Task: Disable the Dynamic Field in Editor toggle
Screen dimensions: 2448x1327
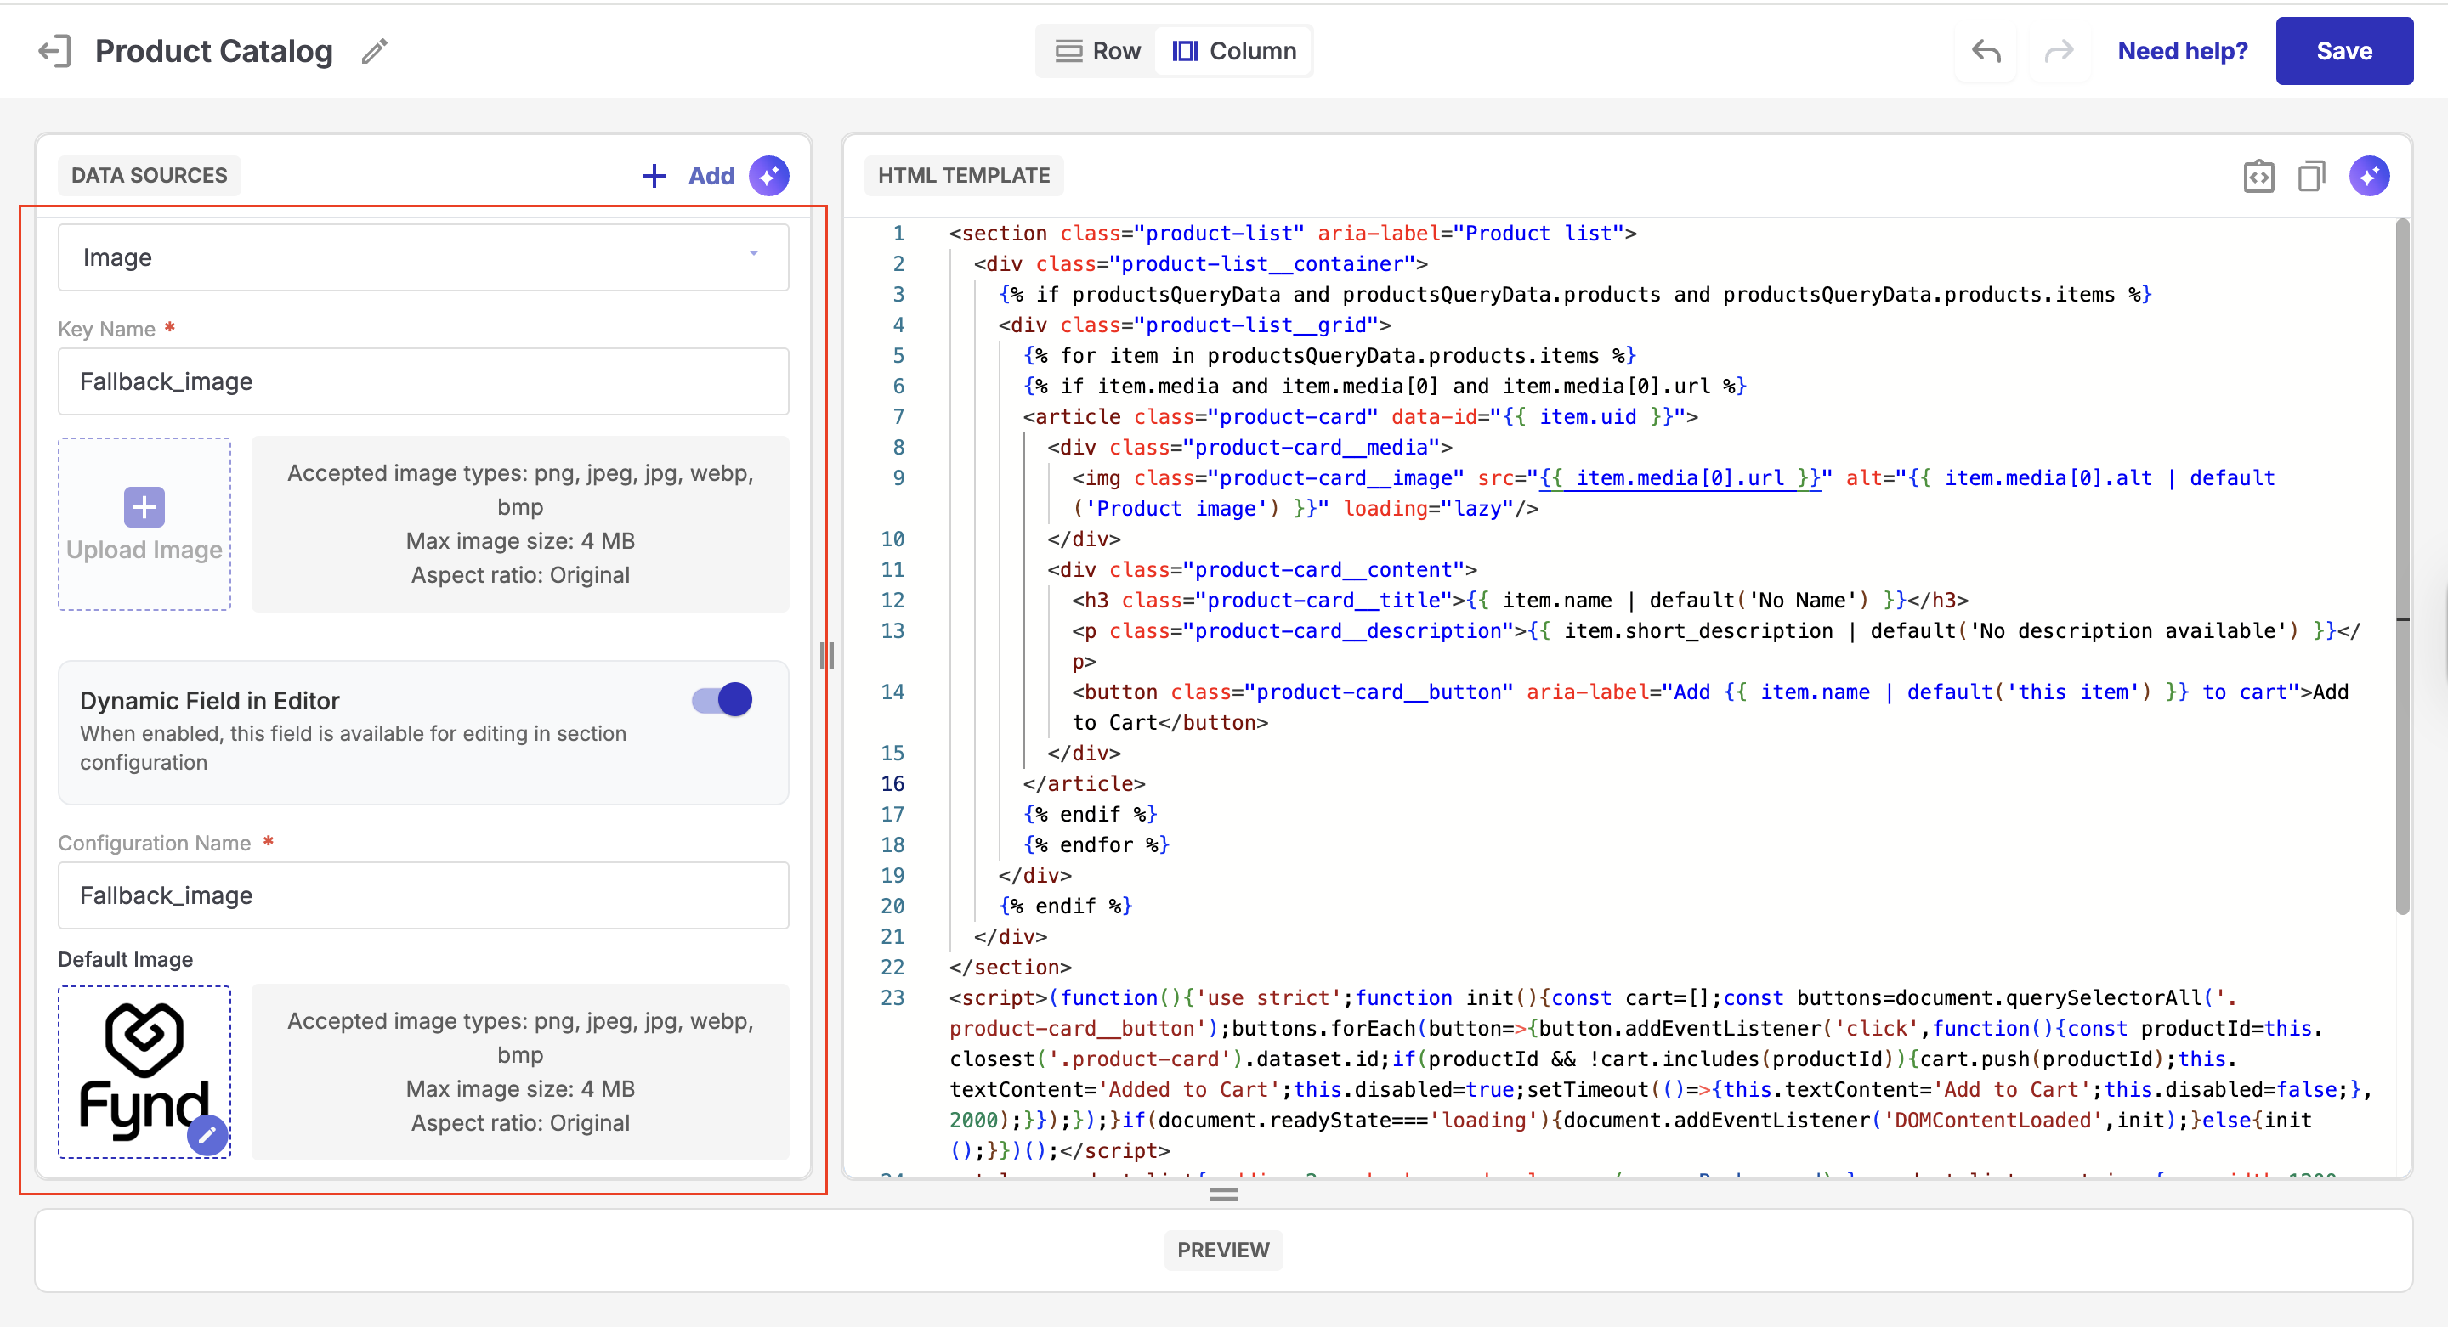Action: (722, 700)
